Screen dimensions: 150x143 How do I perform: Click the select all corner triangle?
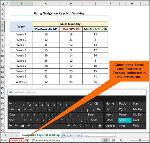coord(3,3)
